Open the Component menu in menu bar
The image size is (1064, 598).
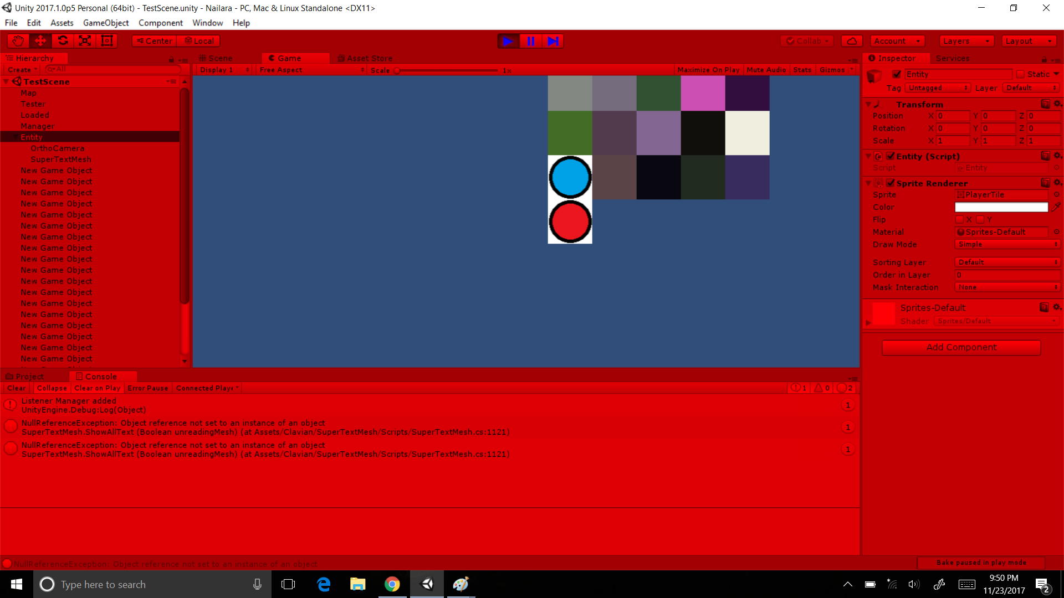click(x=159, y=23)
